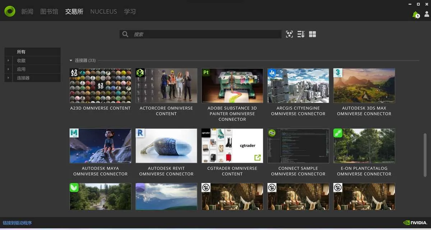Open the ActorCore people thumbnail
Screen dimensions: 431x230
(x=166, y=86)
